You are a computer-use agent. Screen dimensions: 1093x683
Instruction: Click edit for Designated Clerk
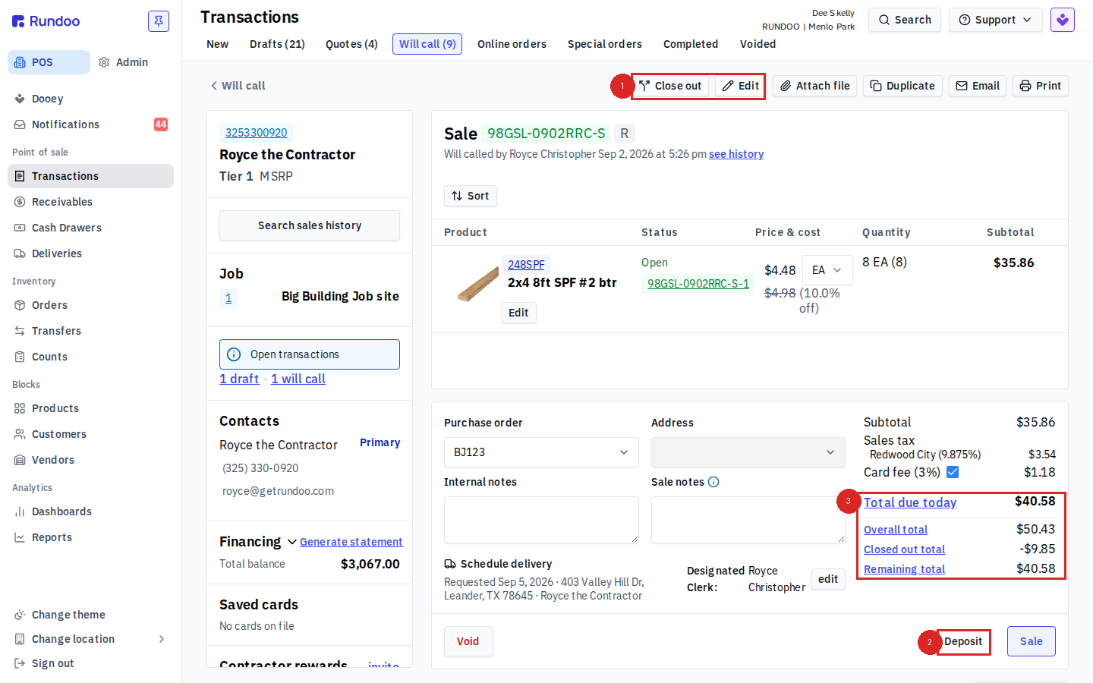tap(828, 579)
